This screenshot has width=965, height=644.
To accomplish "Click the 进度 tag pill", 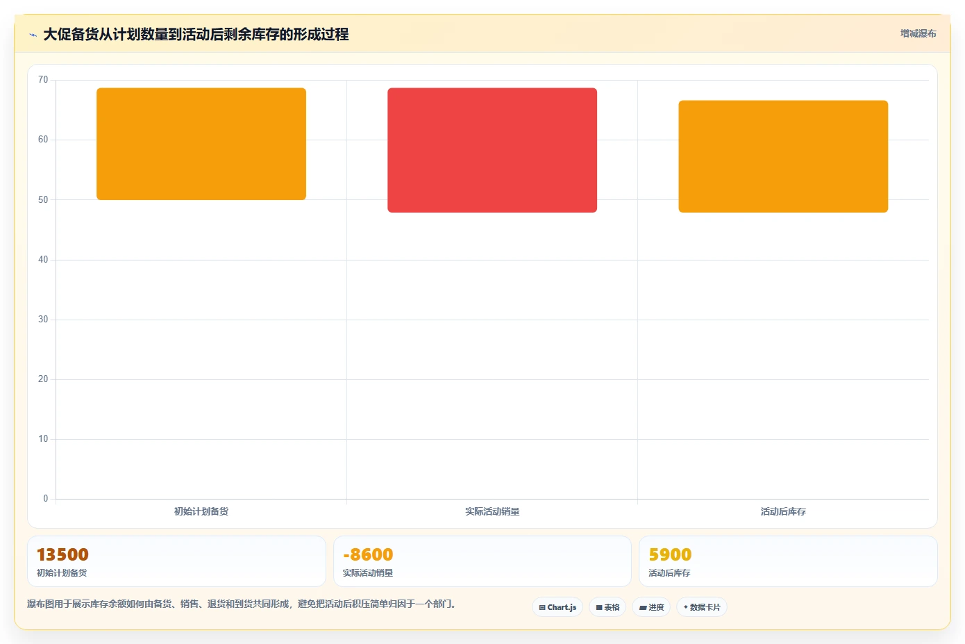I will (x=651, y=607).
